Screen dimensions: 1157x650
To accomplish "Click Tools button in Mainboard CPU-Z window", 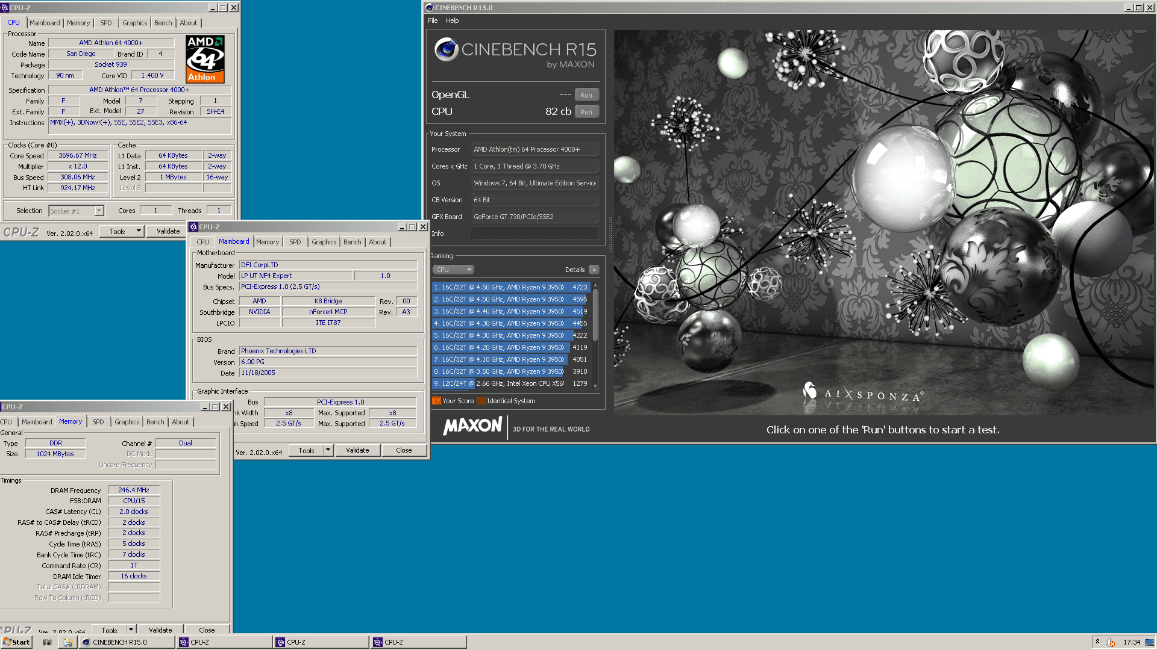I will (x=306, y=450).
